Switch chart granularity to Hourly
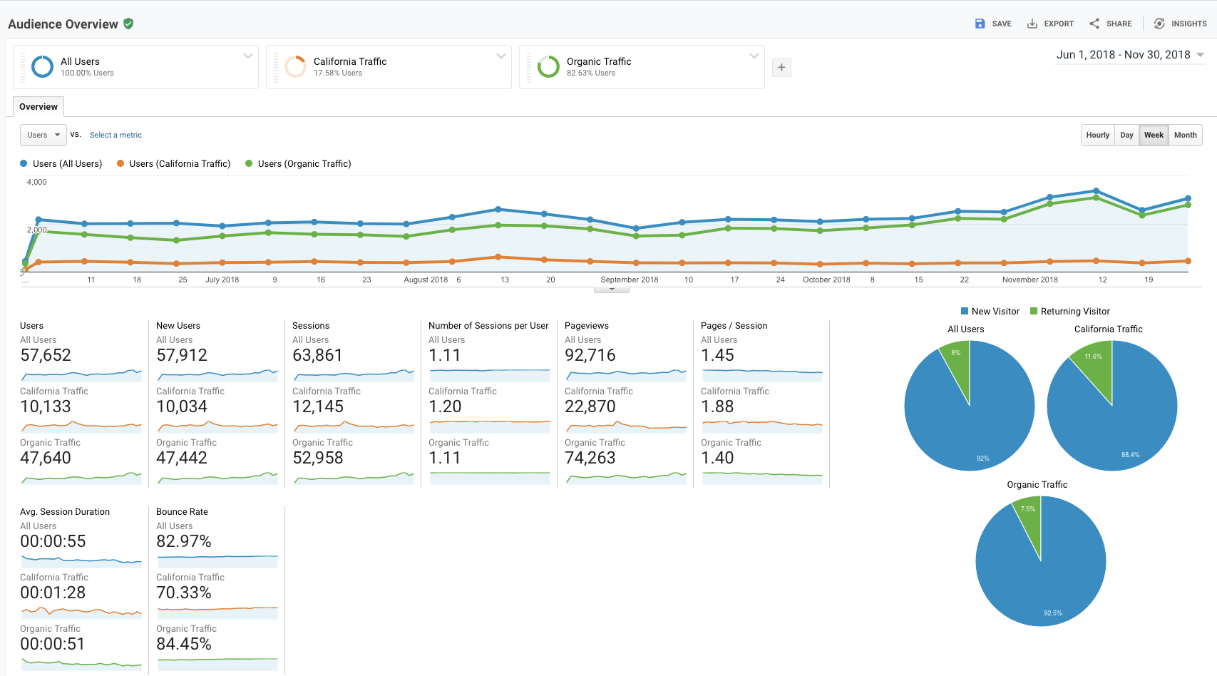The width and height of the screenshot is (1217, 676). 1097,135
